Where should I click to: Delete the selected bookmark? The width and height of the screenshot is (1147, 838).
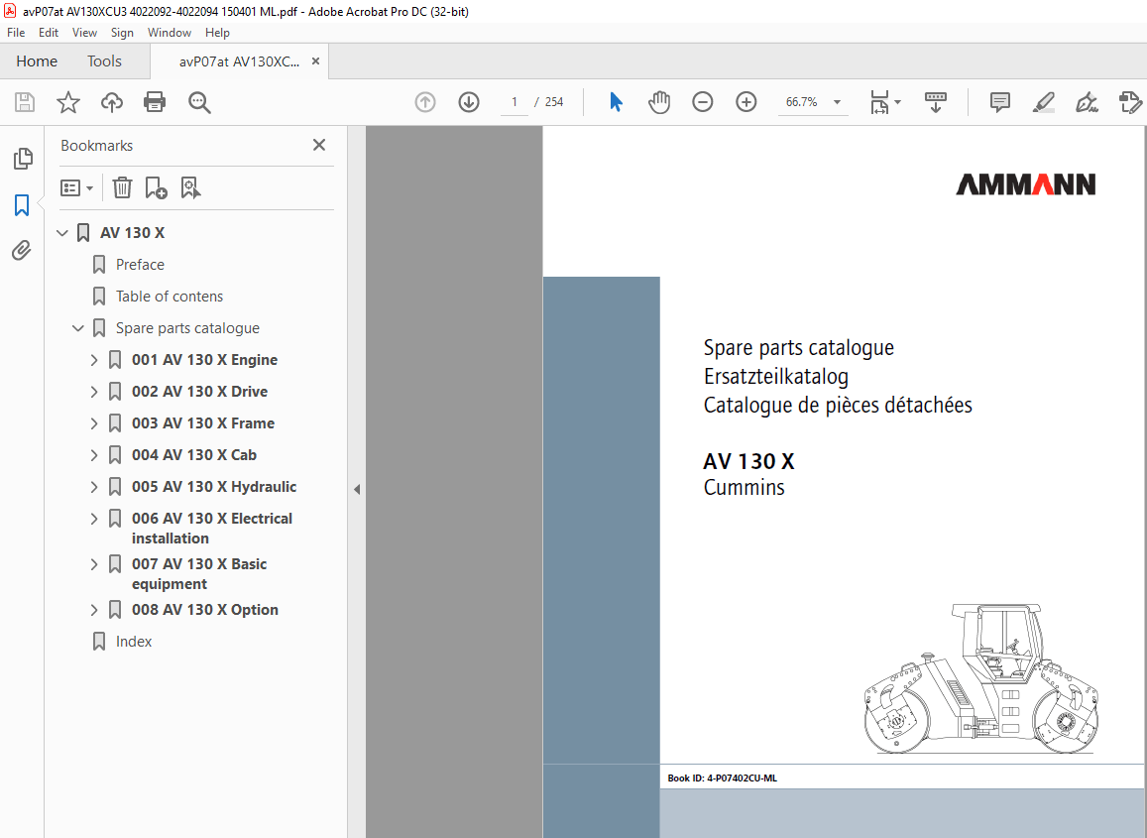tap(121, 187)
